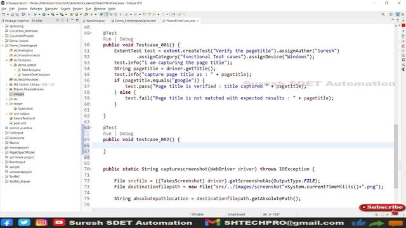Open the Navigate menu

click(51, 9)
